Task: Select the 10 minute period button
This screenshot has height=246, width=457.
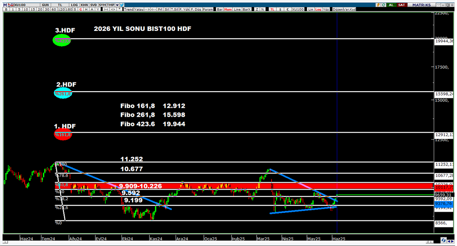Action: click(x=26, y=9)
